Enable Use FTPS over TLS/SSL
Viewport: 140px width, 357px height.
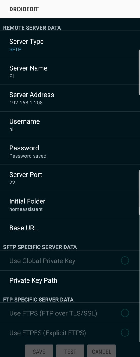pos(125,313)
